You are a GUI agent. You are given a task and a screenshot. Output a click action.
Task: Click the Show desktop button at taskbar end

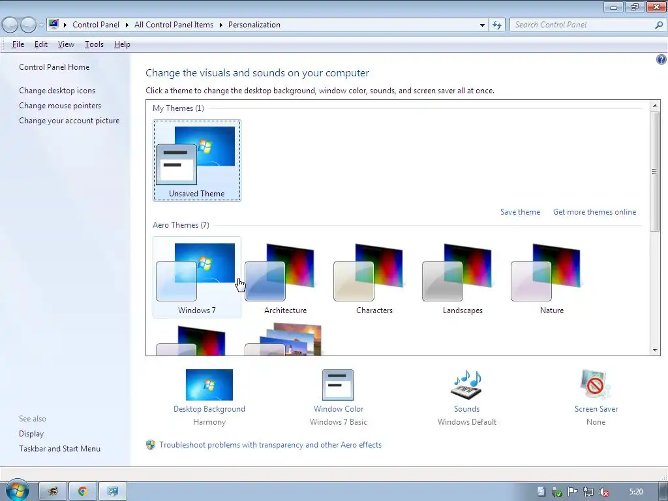click(663, 492)
